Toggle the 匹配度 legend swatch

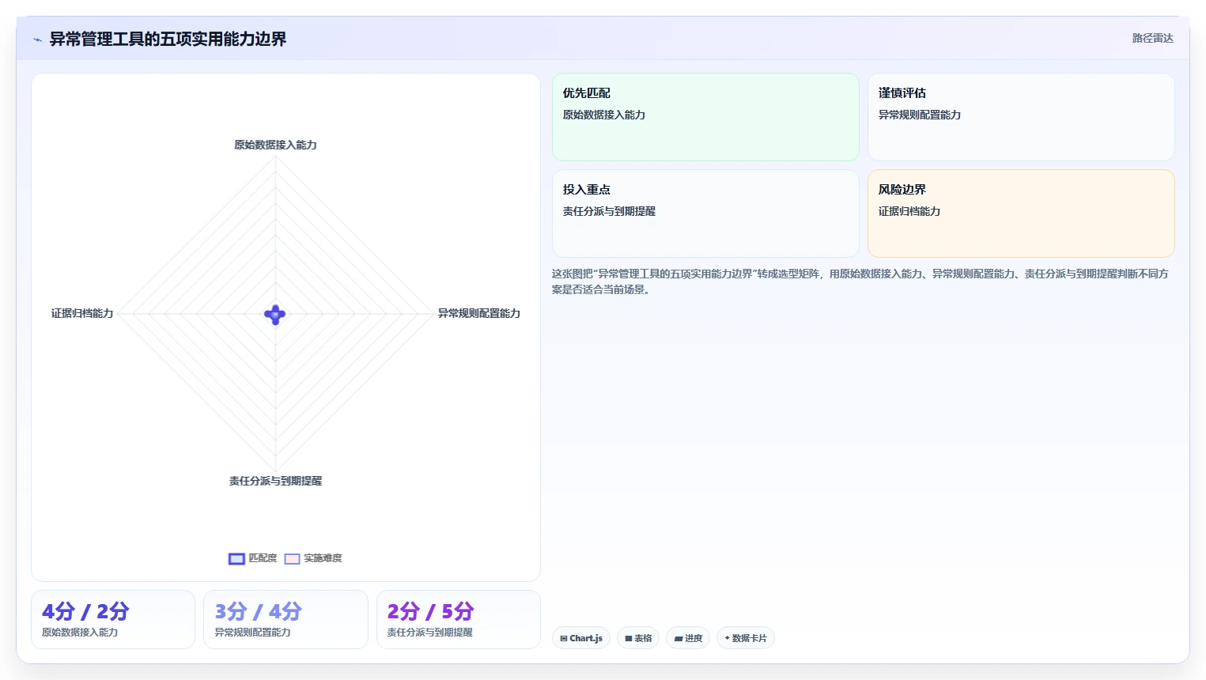coord(236,559)
